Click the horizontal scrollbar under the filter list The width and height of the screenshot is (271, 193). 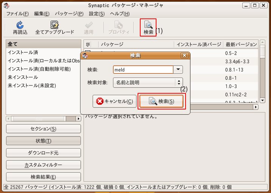[43, 119]
